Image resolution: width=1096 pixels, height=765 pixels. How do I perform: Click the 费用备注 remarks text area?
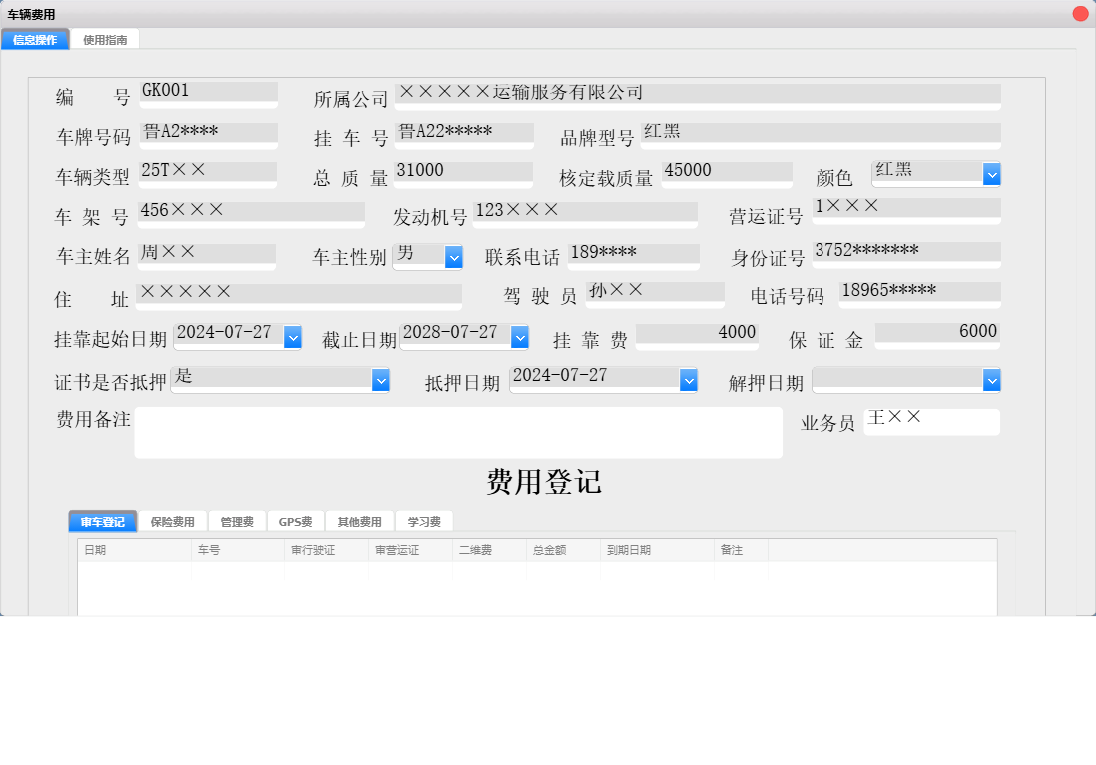[459, 431]
